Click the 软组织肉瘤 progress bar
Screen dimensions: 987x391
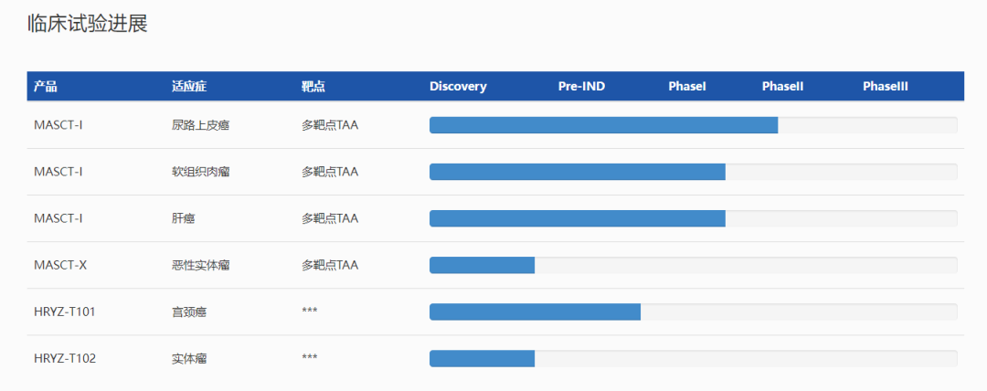694,172
